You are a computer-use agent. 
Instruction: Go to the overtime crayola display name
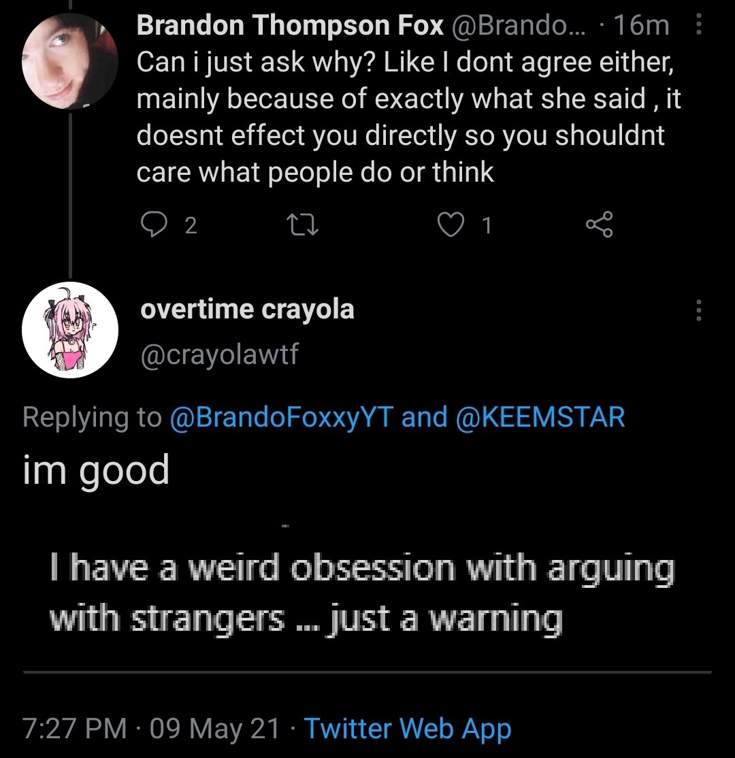click(247, 310)
